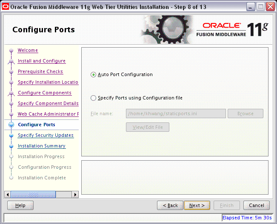Click the Web Cache Administrator bullet icon
The image size is (277, 224).
click(x=11, y=114)
